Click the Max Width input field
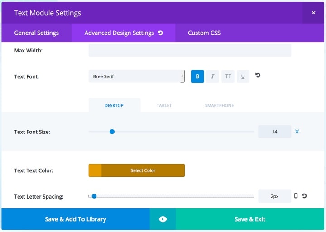 [190, 50]
